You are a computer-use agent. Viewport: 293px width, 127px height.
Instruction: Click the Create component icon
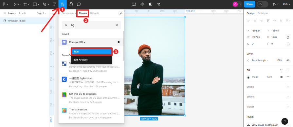pyautogui.click(x=142, y=4)
